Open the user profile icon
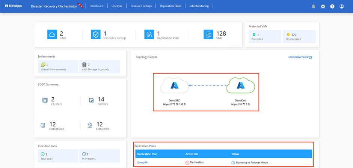 pyautogui.click(x=341, y=6)
